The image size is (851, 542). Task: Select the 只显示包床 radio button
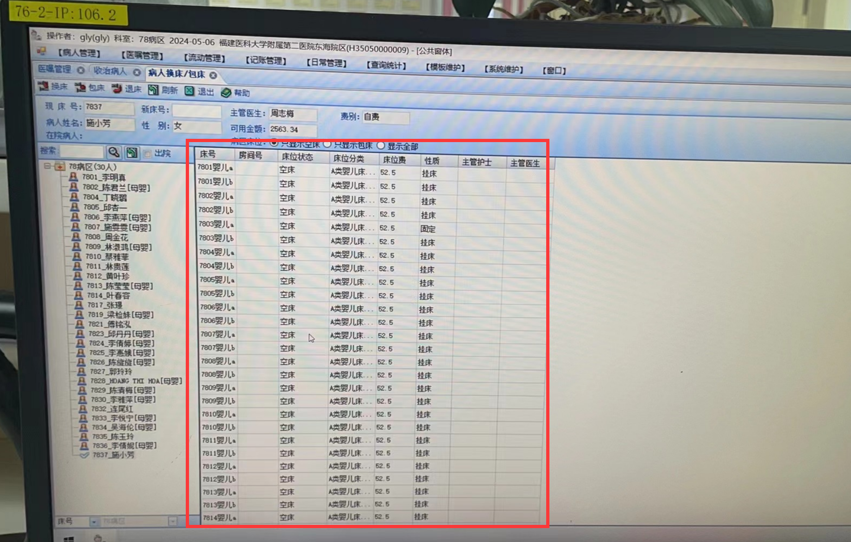point(328,144)
